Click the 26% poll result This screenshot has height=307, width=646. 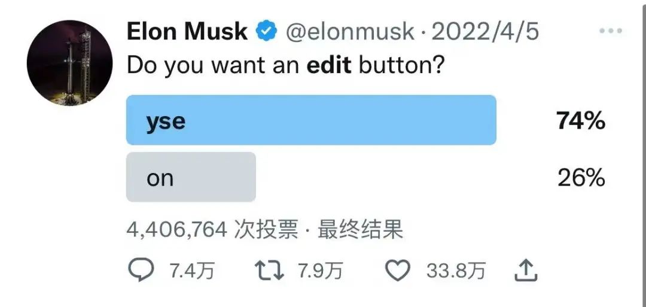(x=581, y=178)
